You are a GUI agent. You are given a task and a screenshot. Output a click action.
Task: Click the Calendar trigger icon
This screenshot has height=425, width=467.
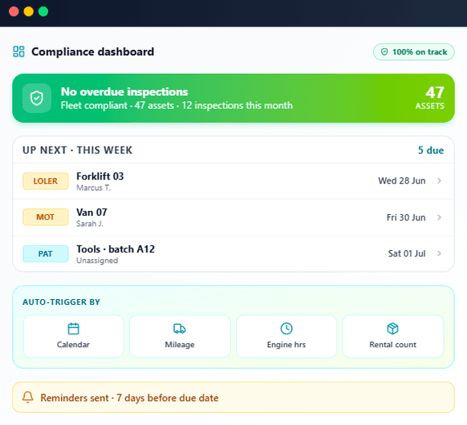point(73,329)
